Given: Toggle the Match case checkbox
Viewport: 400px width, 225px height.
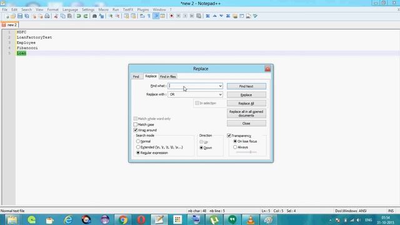Looking at the screenshot, I should pos(136,124).
